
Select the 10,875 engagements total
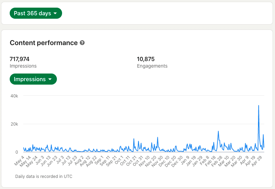(146, 59)
